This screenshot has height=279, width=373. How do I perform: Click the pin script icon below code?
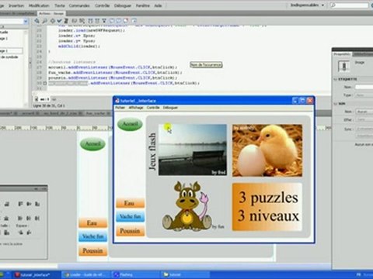pos(54,99)
